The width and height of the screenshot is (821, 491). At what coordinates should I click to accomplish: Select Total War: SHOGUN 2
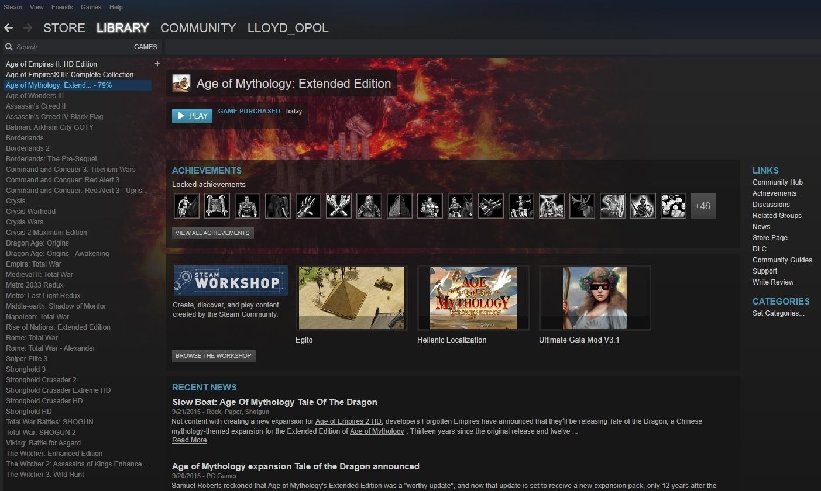pyautogui.click(x=41, y=433)
